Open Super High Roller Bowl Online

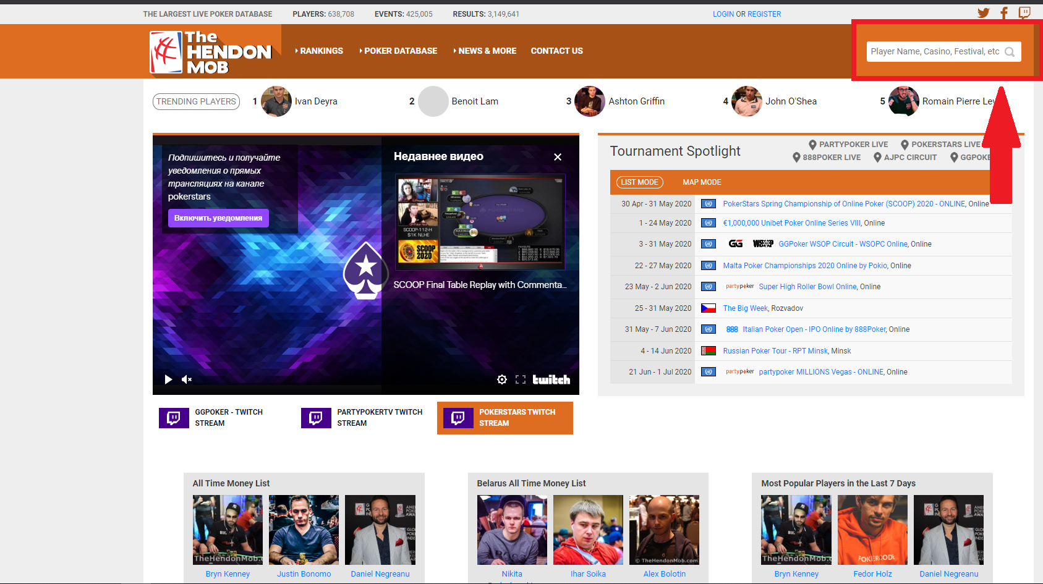coord(807,287)
